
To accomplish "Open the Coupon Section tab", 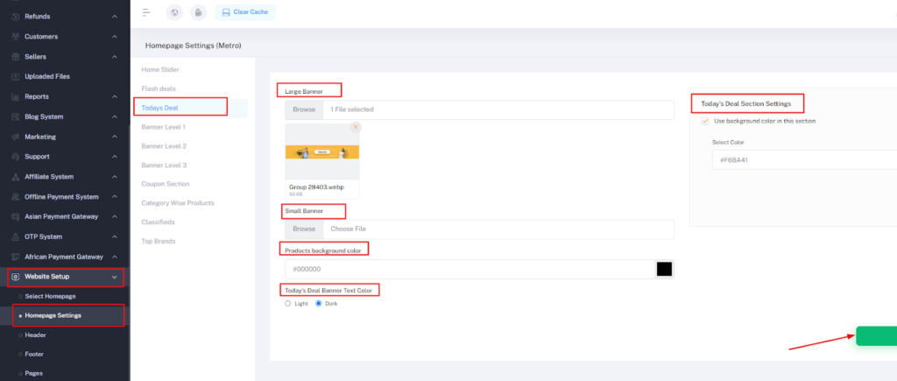I will [166, 184].
